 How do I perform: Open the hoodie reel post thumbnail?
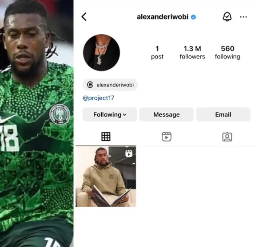106,176
